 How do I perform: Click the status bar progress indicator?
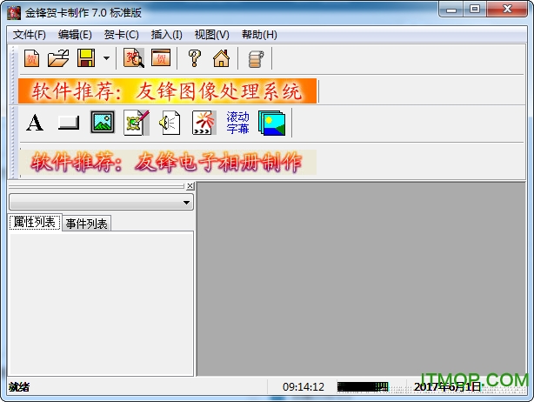click(363, 386)
